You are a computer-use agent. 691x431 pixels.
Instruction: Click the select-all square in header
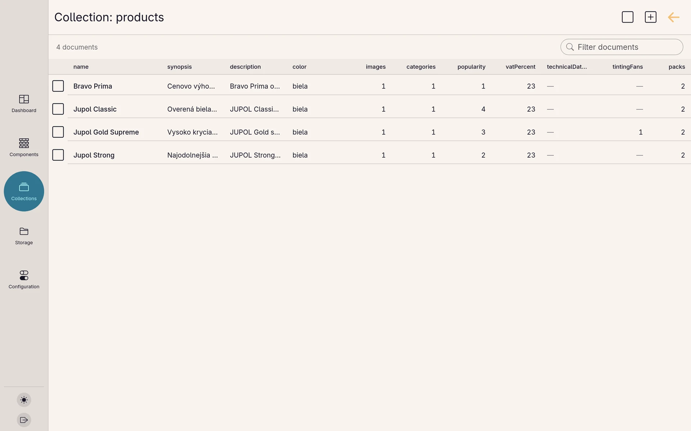tap(628, 17)
